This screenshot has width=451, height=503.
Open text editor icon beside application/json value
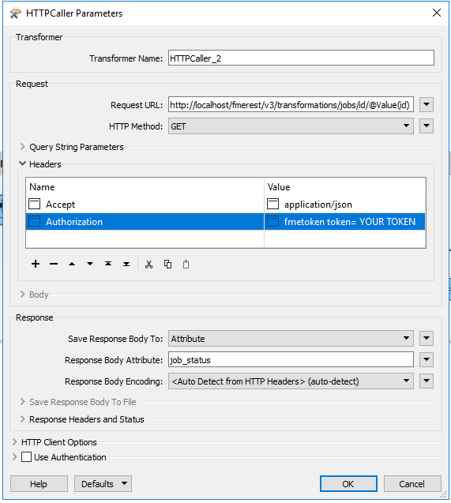pos(273,204)
